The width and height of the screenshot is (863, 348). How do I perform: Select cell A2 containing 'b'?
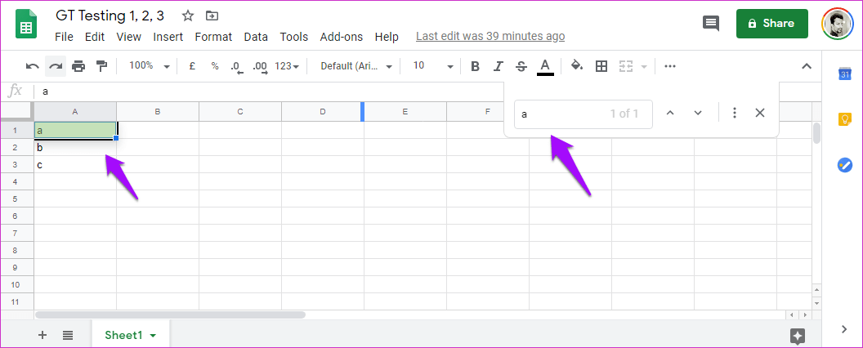pos(75,148)
